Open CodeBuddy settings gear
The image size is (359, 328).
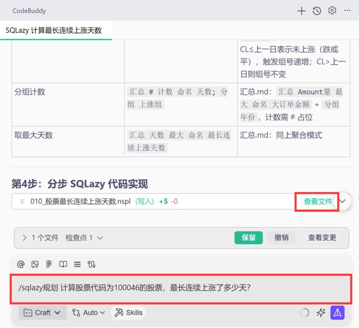pos(332,10)
